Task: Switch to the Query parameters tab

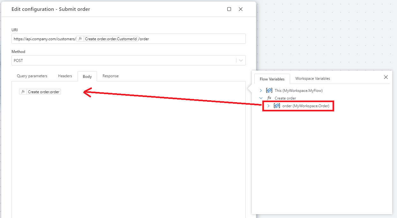Action: (x=32, y=76)
